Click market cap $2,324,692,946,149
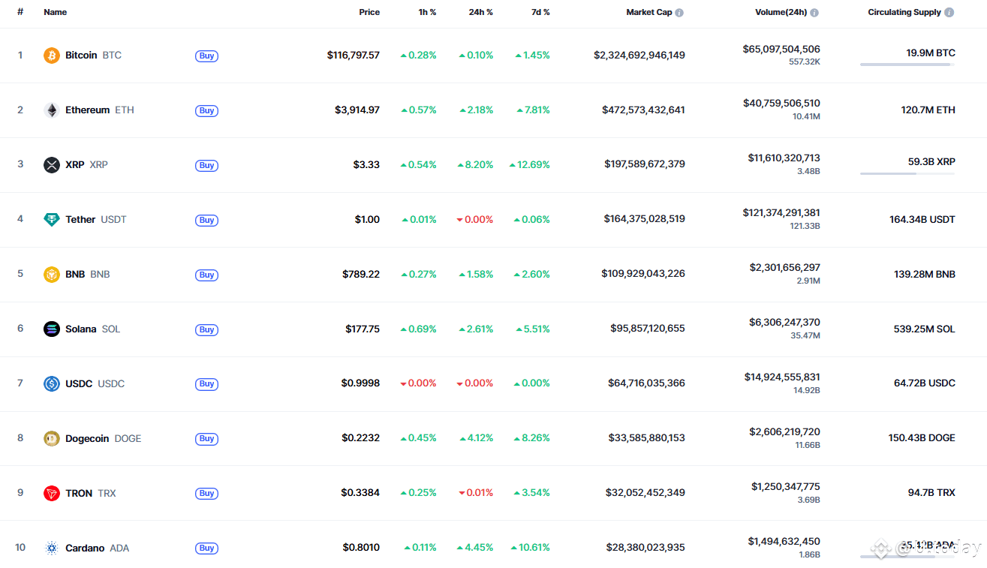 (639, 55)
